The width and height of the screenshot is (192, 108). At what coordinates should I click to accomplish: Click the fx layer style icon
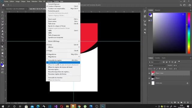[x=172, y=102]
